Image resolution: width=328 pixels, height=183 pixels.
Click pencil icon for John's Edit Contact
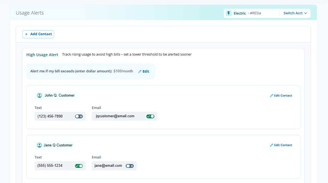pos(272,96)
